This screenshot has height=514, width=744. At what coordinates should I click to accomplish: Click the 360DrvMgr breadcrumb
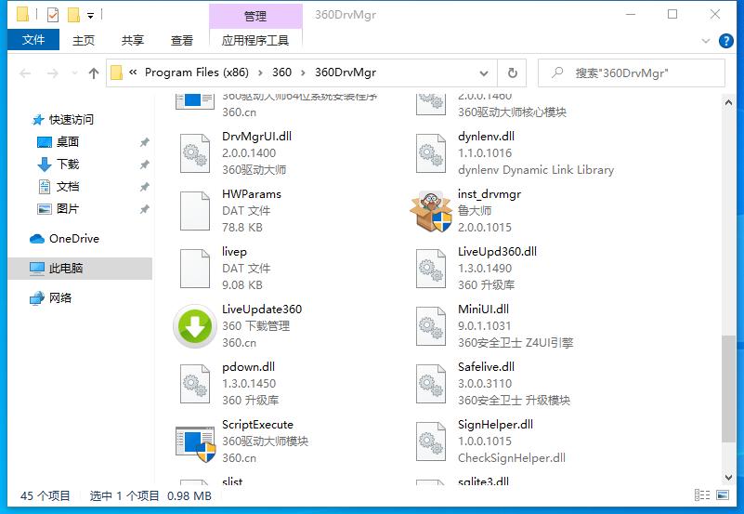pyautogui.click(x=346, y=72)
